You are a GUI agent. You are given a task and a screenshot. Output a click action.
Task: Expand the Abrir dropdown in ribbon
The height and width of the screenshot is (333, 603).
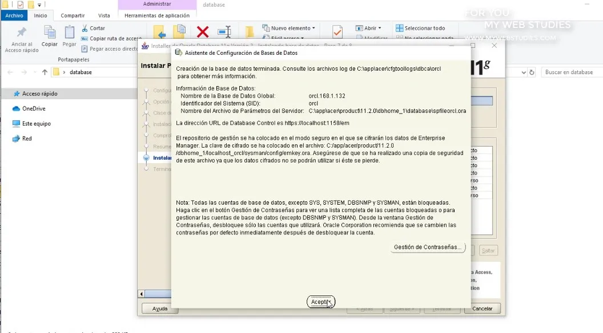click(368, 28)
